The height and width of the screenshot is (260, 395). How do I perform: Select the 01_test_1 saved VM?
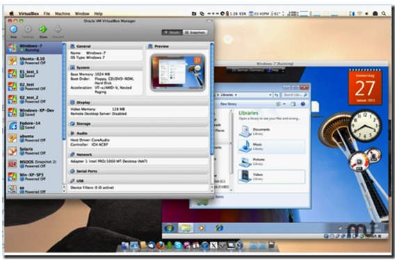tap(34, 74)
